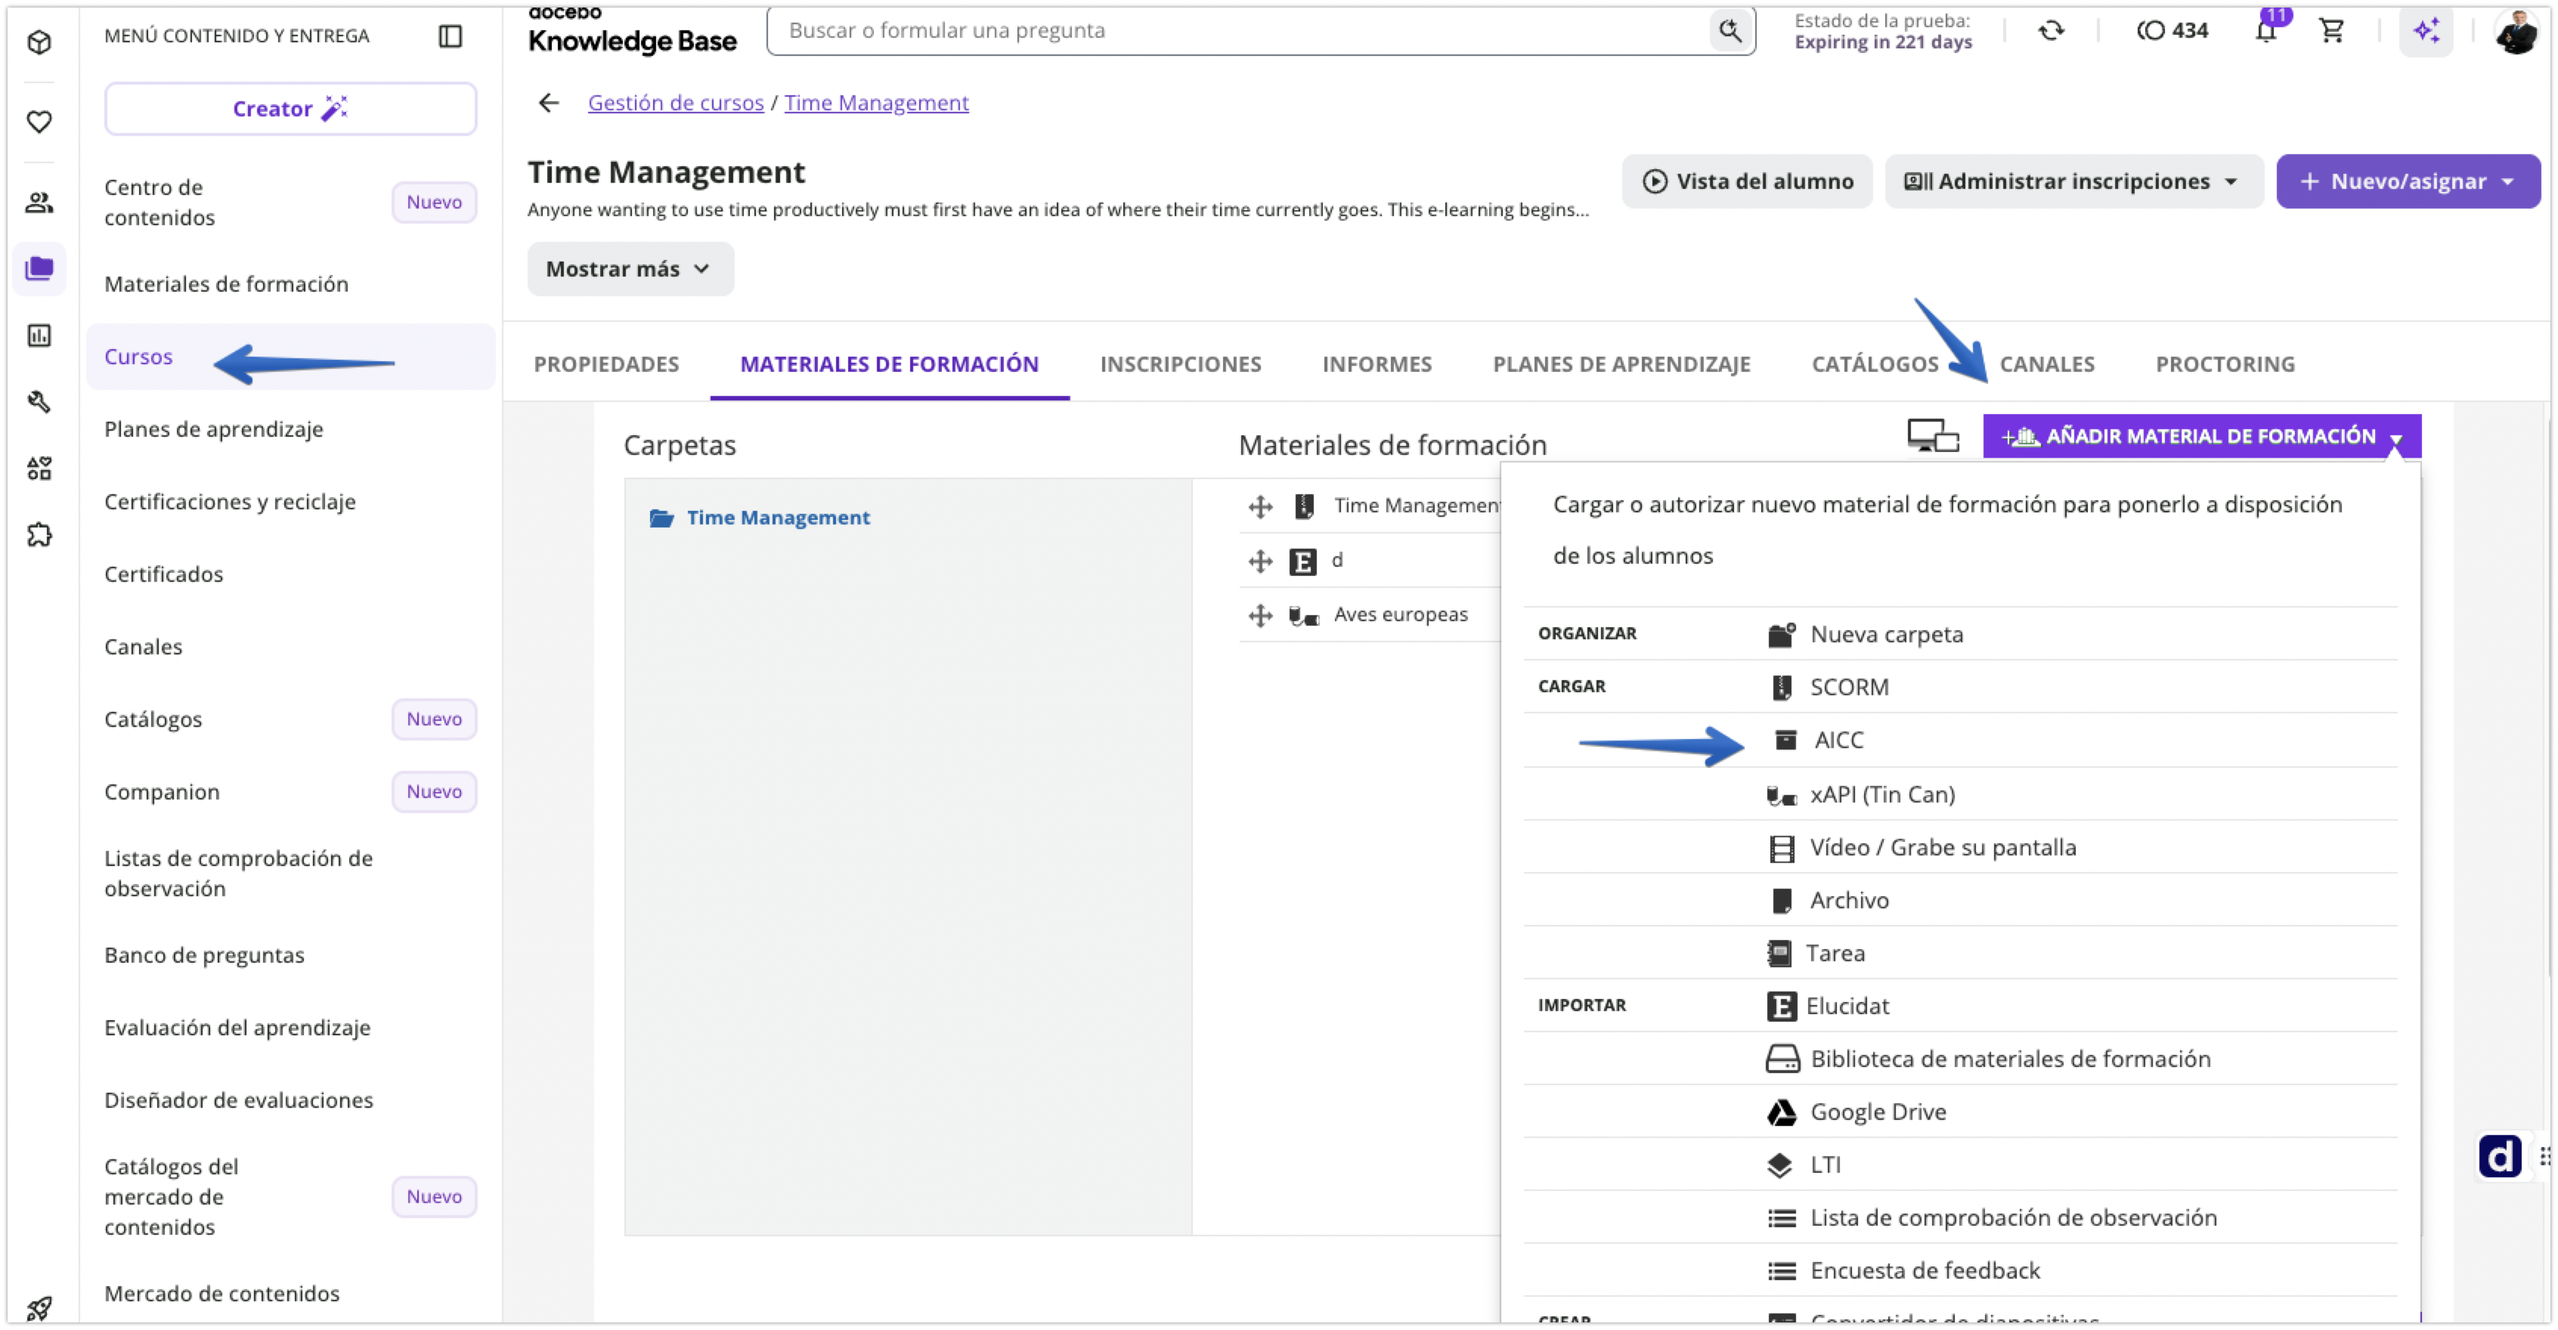Screen dimensions: 2558x1330
Task: Click the rocket icon at rail bottom
Action: pos(39,1307)
